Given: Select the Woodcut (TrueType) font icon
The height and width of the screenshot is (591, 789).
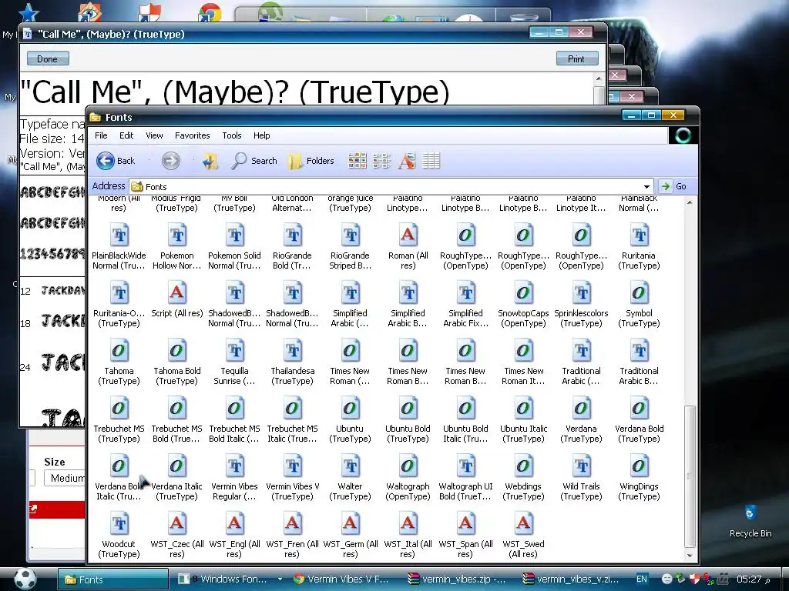Looking at the screenshot, I should tap(119, 525).
